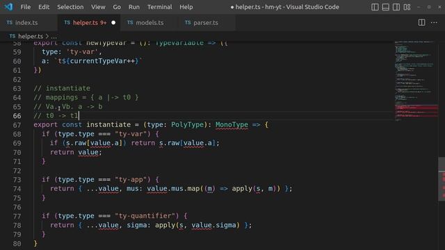Click the VS Code logo icon
This screenshot has width=445, height=250.
click(x=8, y=7)
